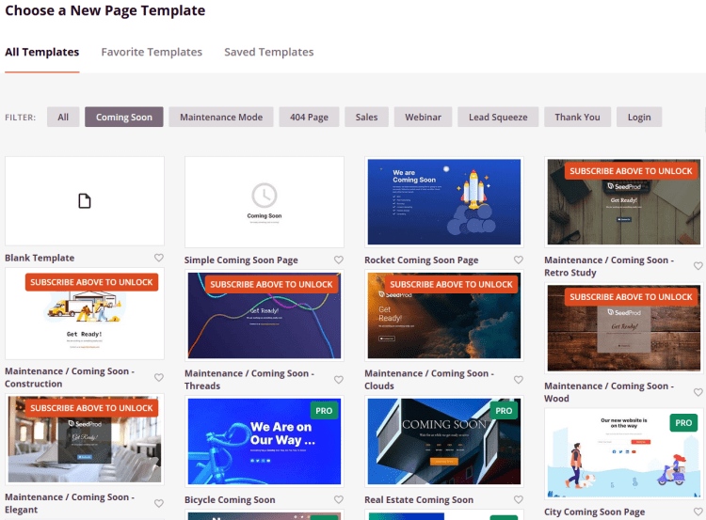The image size is (706, 520).
Task: Favorite the Blank Template with its heart
Action: pos(159,258)
